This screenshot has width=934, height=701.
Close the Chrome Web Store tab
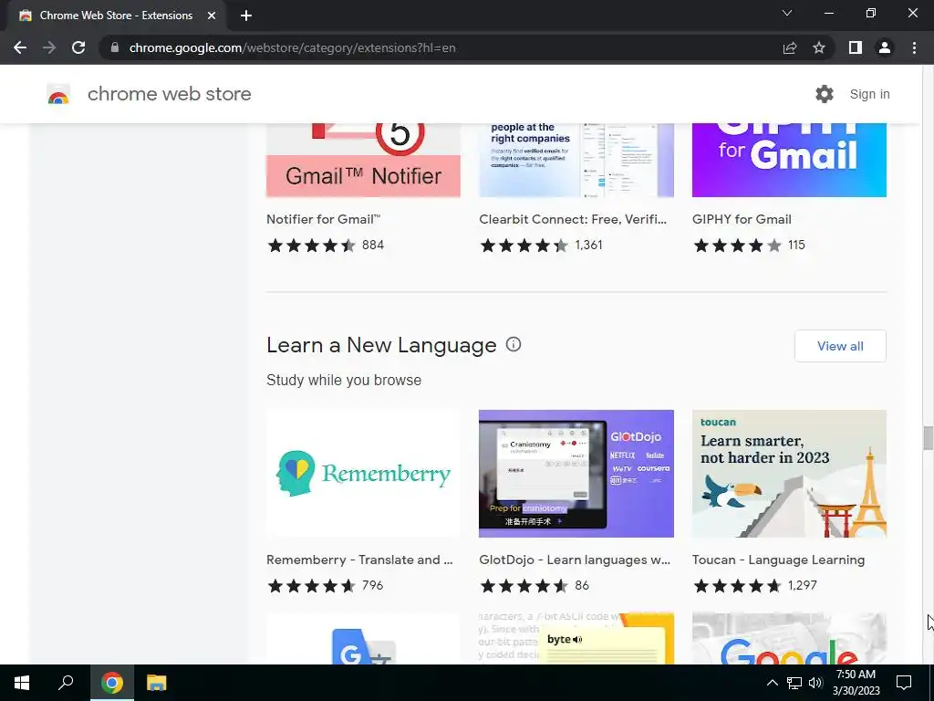pyautogui.click(x=212, y=16)
